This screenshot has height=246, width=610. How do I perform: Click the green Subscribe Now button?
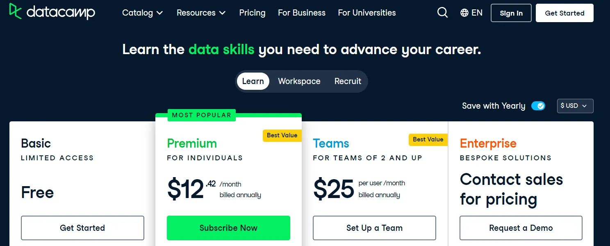pos(228,228)
